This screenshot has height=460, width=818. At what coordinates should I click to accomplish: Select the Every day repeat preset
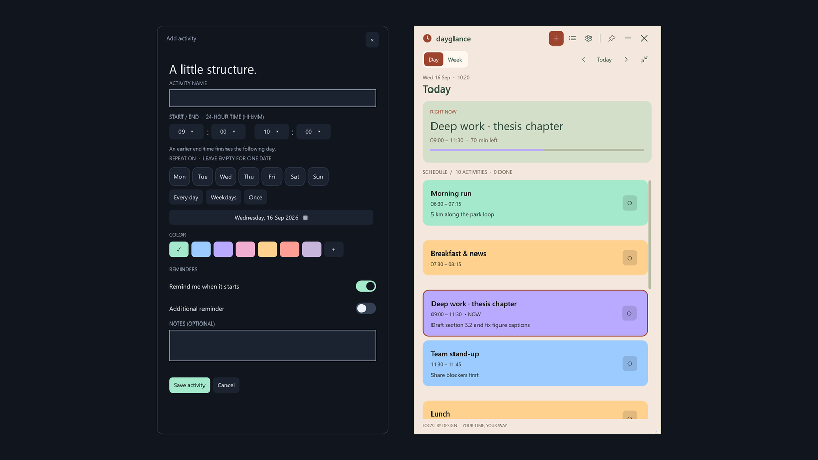click(x=186, y=197)
